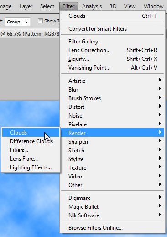
Task: Open the Layer menu
Action: 26,6
